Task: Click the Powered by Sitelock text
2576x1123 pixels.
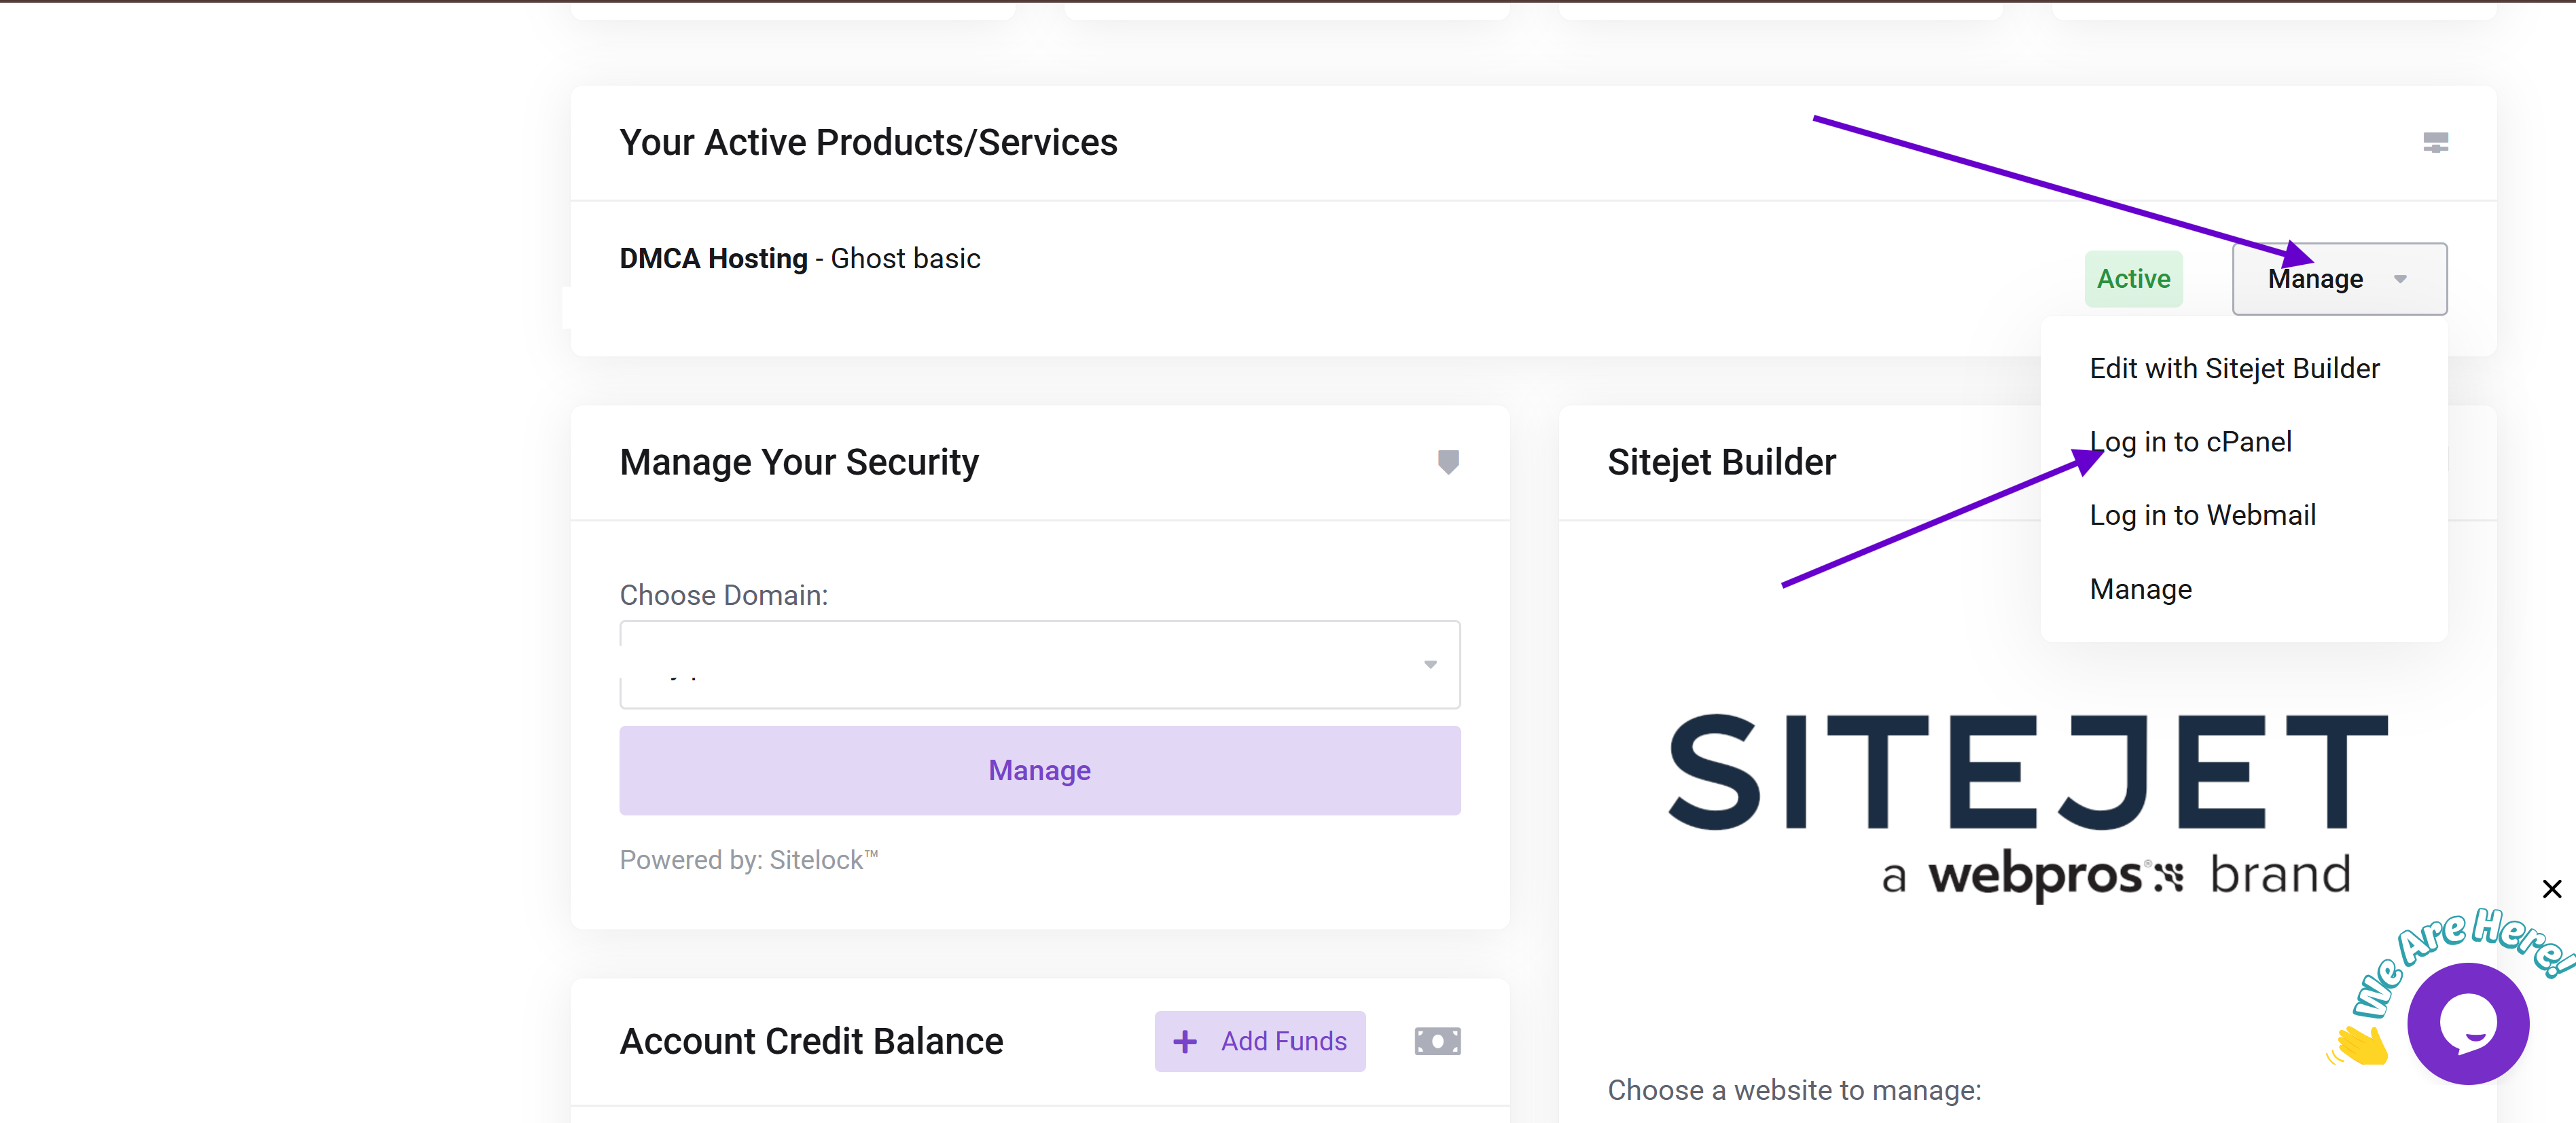Action: (x=748, y=860)
